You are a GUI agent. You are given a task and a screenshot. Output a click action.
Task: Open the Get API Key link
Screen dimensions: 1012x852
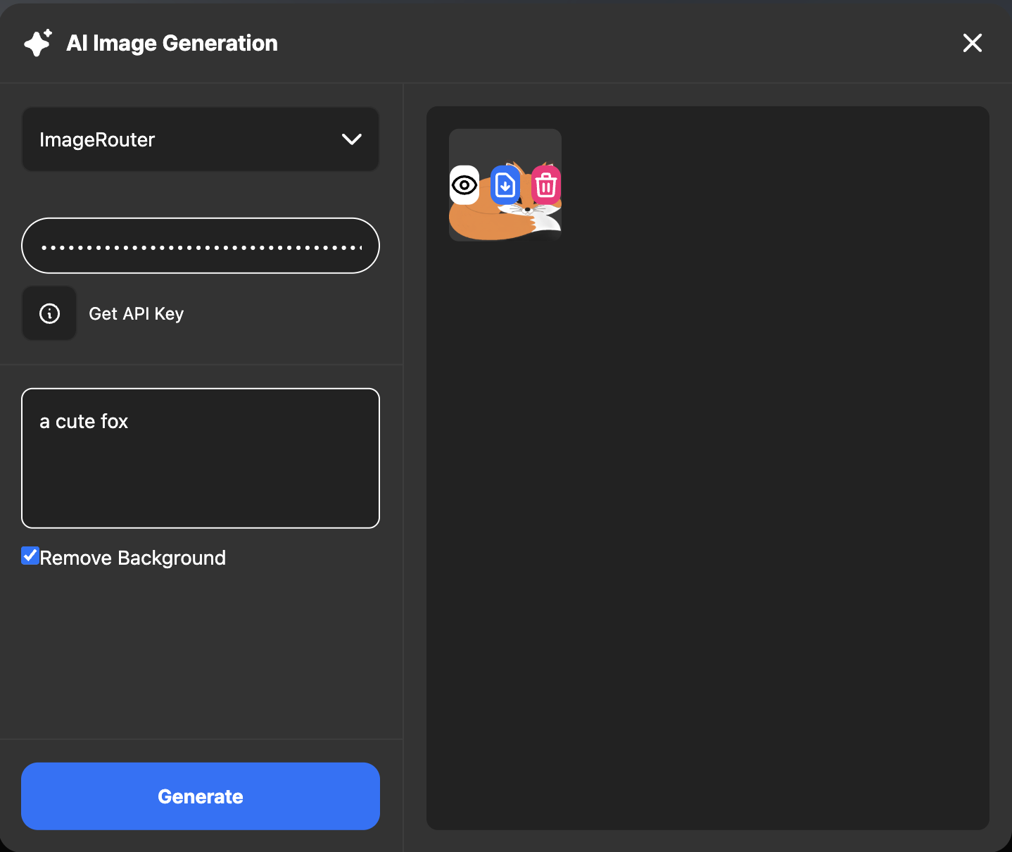(x=137, y=313)
